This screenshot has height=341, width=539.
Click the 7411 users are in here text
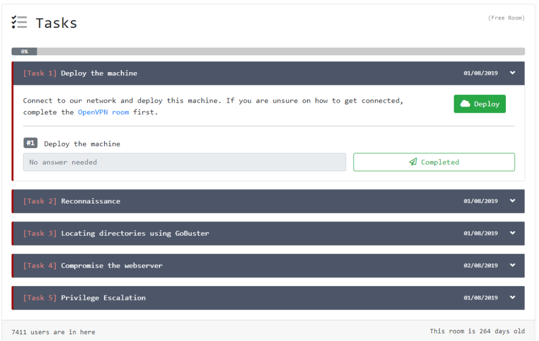point(53,332)
